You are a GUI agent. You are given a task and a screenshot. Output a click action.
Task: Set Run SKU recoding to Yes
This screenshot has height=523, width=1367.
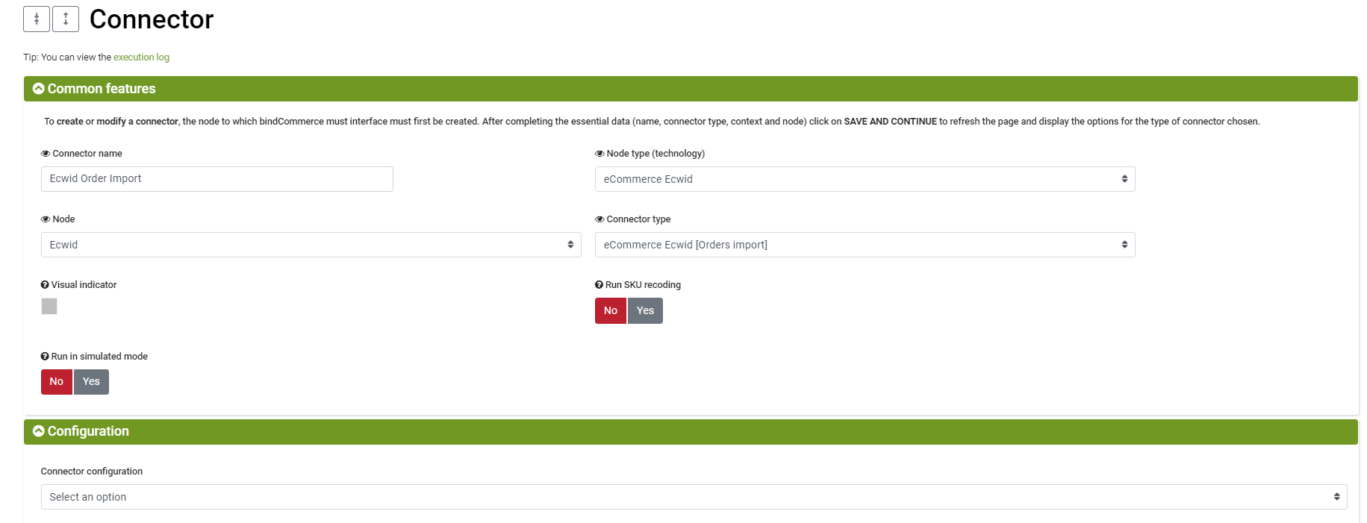click(x=645, y=311)
